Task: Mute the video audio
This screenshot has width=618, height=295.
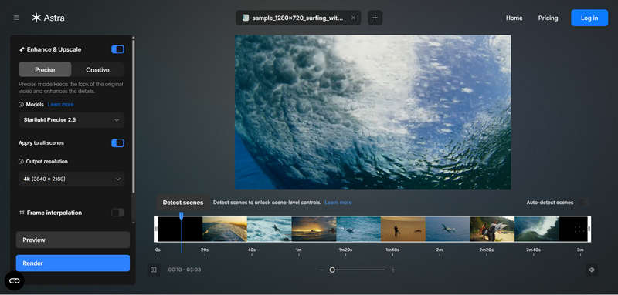Action: (591, 270)
